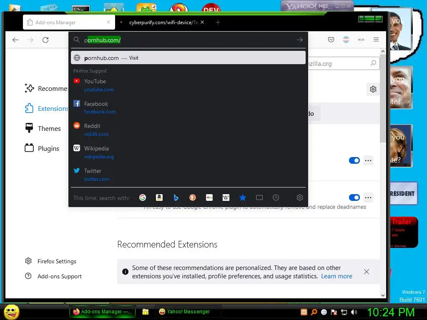The image size is (427, 320).
Task: Close the Add-ons Manager tab
Action: [x=108, y=22]
